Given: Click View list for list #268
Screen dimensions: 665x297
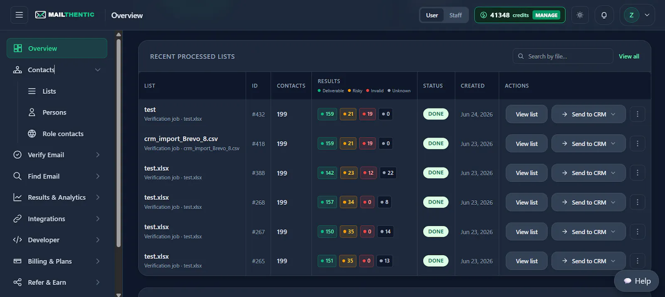Looking at the screenshot, I should pos(527,202).
